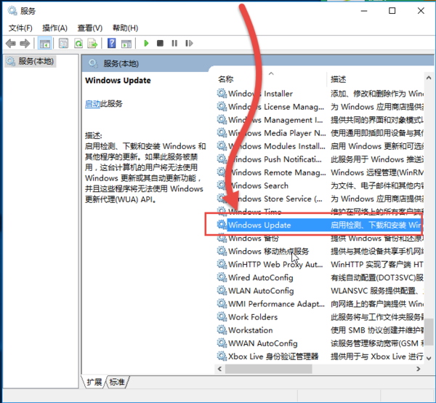Select Windows Management Instrumentation row
This screenshot has height=403, width=436.
[320, 120]
